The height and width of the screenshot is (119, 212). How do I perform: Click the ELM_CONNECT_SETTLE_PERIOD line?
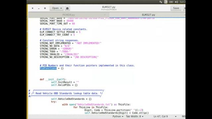(60, 32)
